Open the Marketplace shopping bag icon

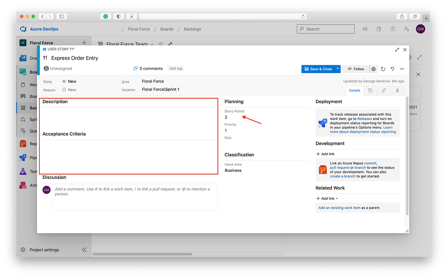(379, 29)
